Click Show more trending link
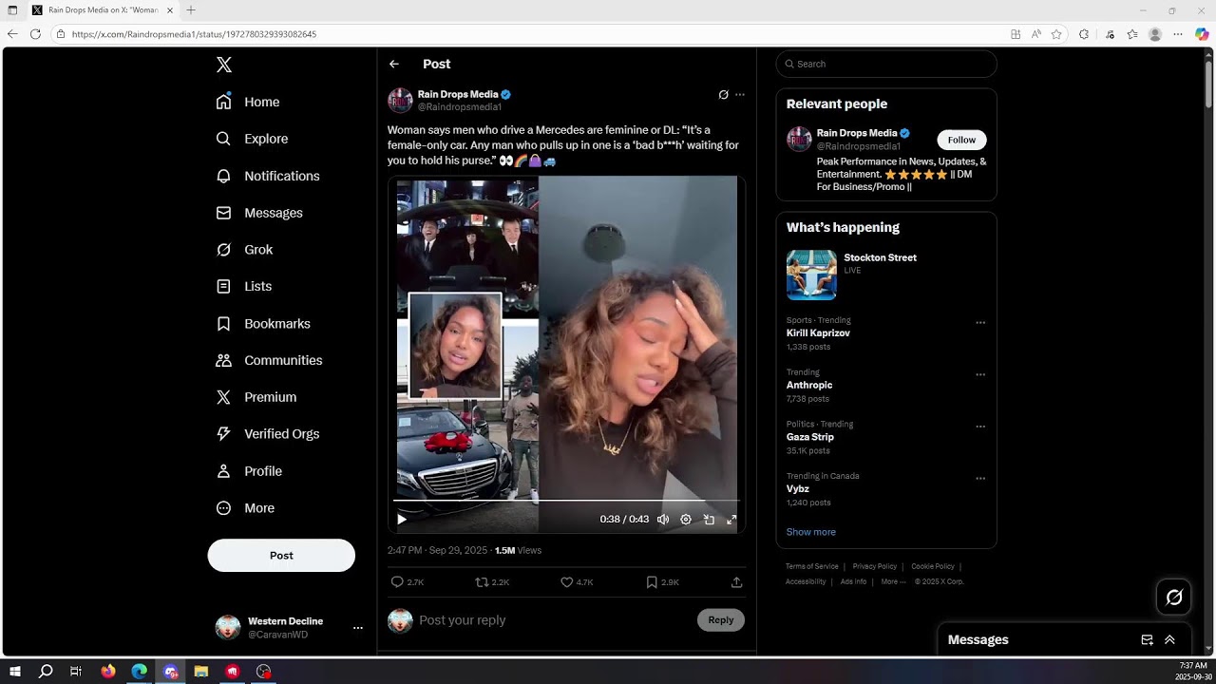 tap(810, 532)
